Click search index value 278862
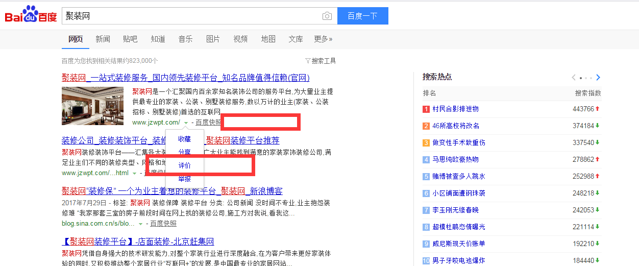Image resolution: width=639 pixels, height=266 pixels. coord(583,160)
